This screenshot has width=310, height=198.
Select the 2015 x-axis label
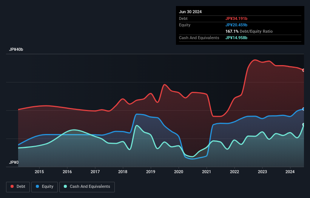coord(39,172)
